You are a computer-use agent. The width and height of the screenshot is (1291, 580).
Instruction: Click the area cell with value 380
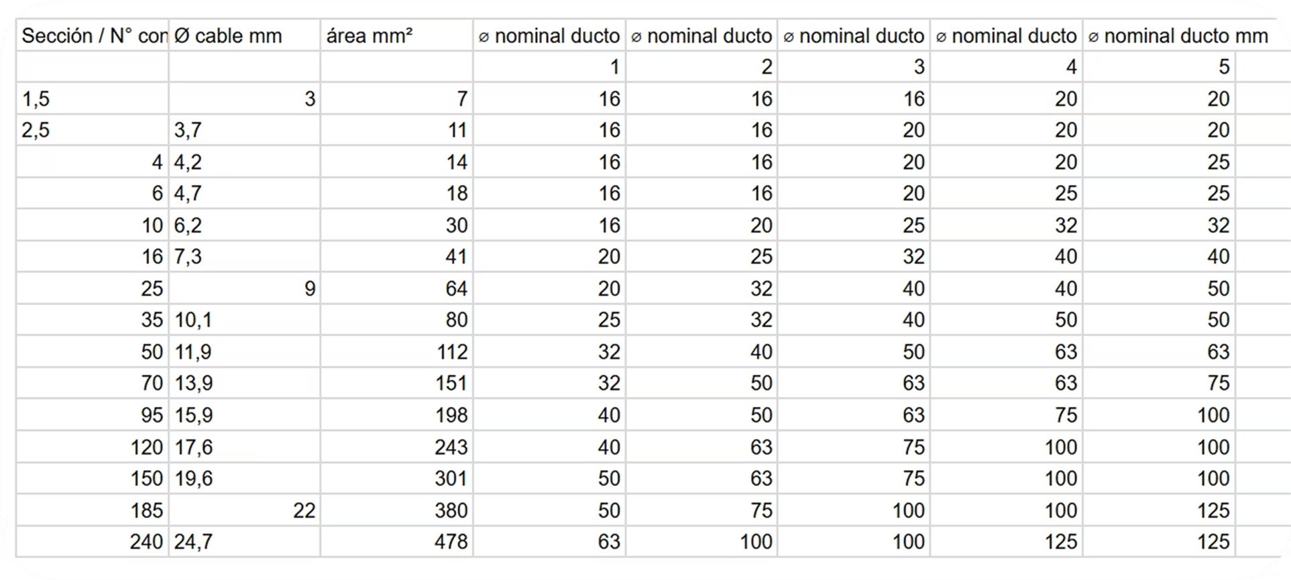tap(396, 511)
